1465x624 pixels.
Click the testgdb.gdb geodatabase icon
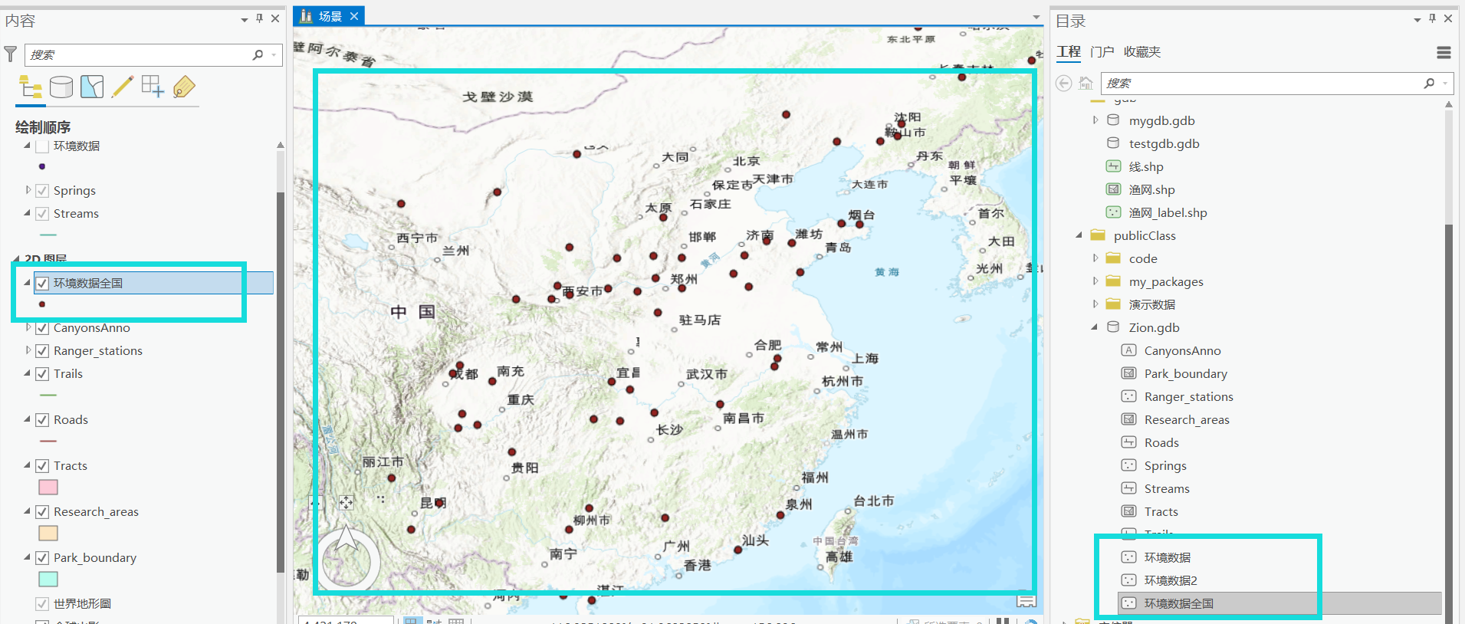point(1113,143)
